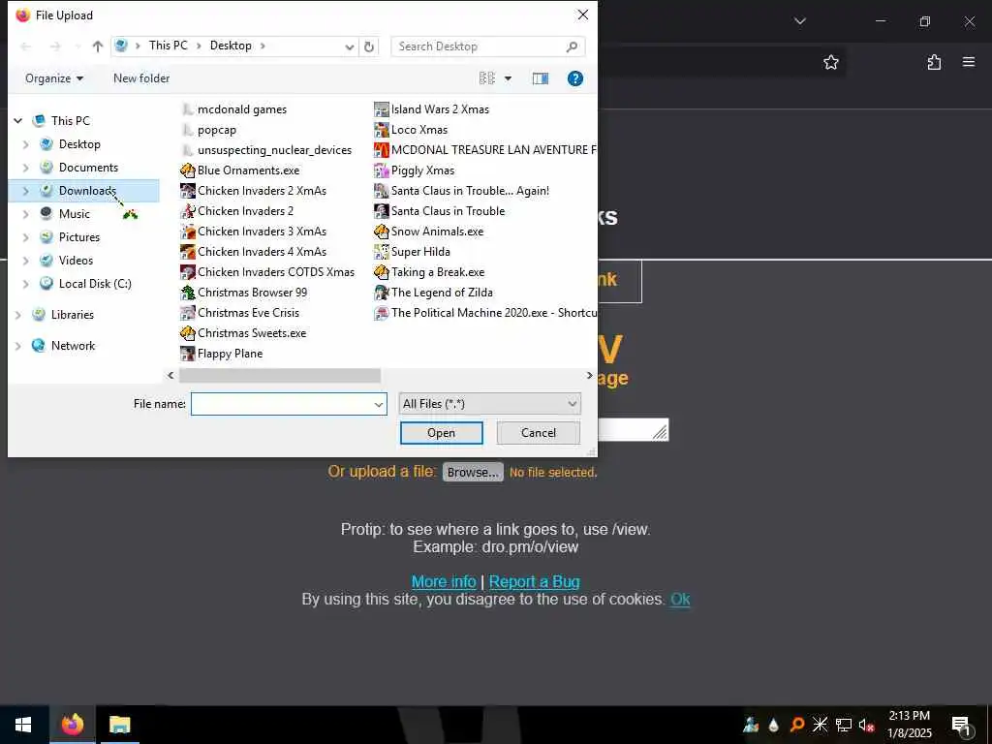The height and width of the screenshot is (744, 992).
Task: Click the Blue Ornaments.exe file icon
Action: pos(187,170)
